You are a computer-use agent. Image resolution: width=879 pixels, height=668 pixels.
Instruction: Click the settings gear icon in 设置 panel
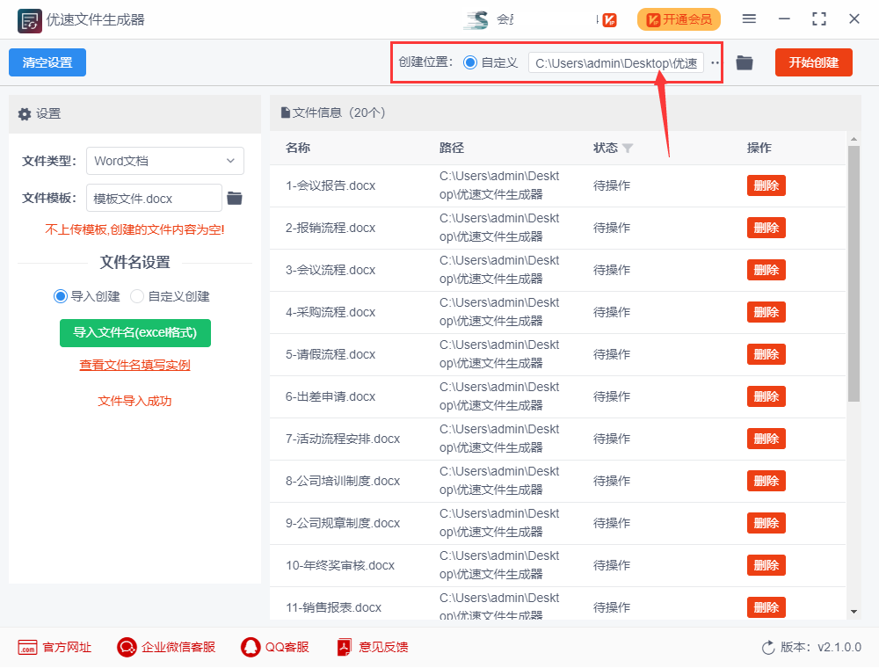pos(25,114)
